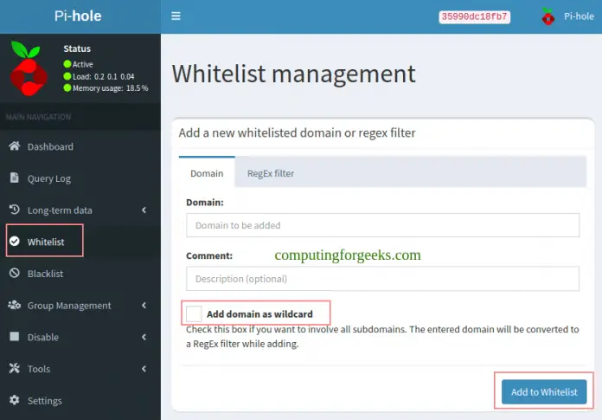Expand the Group Management submenu arrow

click(x=144, y=305)
